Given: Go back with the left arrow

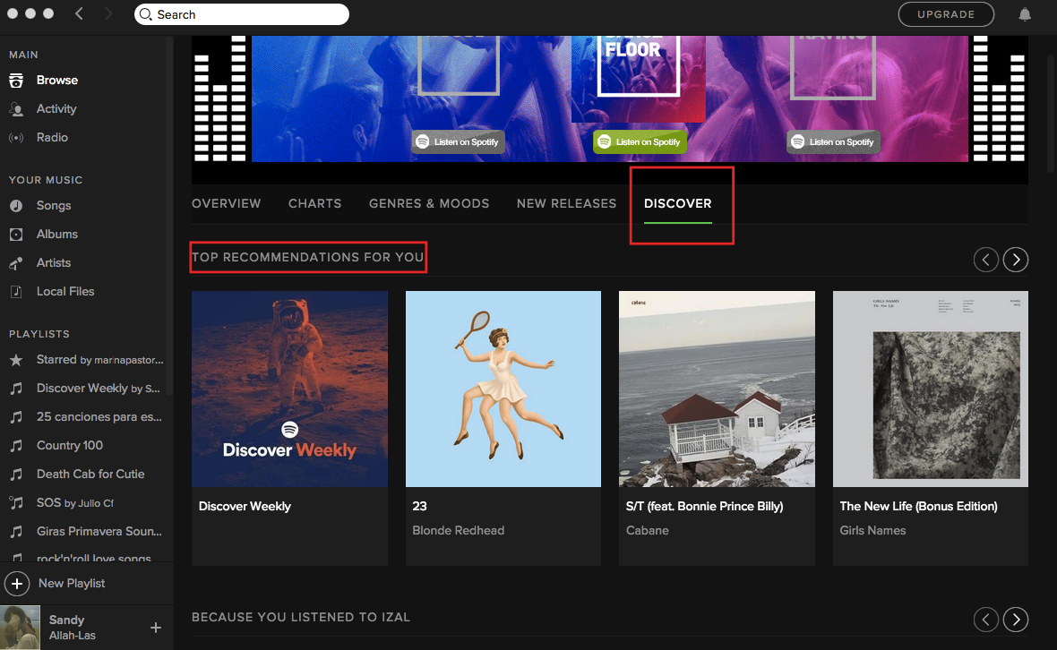Looking at the screenshot, I should point(79,14).
